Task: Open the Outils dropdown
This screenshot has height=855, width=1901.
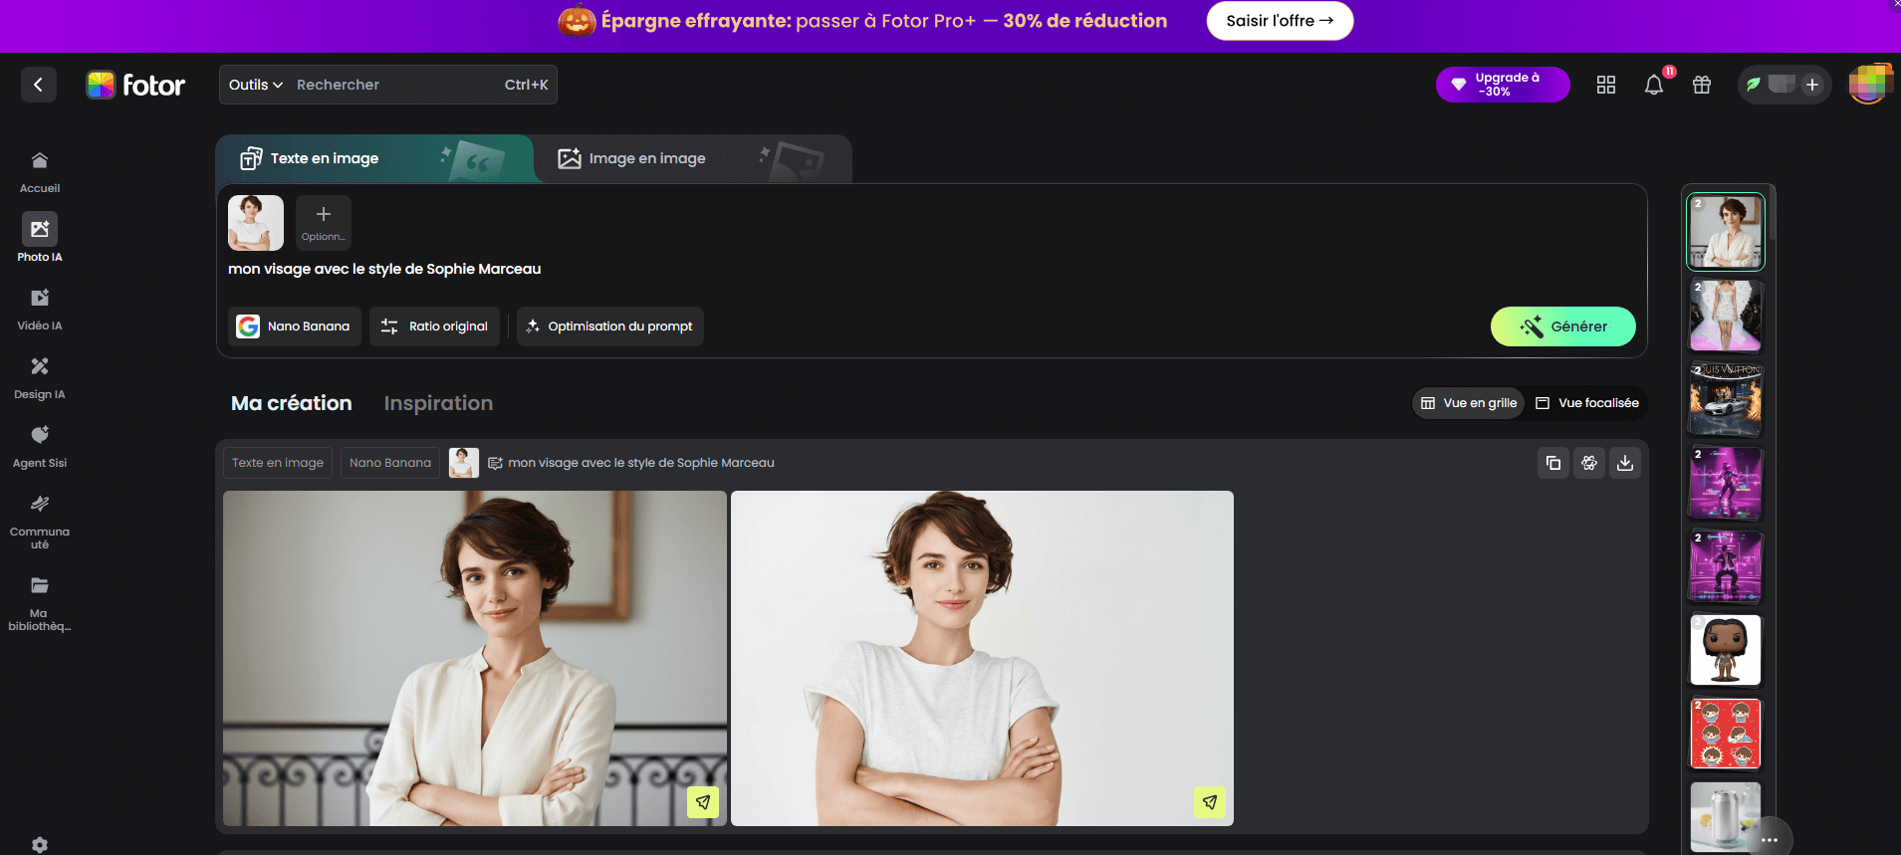Action: pyautogui.click(x=256, y=85)
